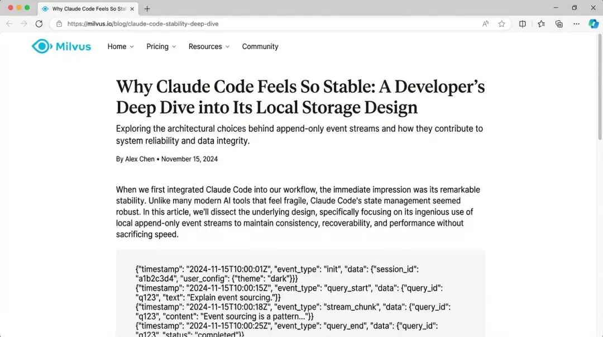Open the Copilot sidebar icon

tap(594, 23)
